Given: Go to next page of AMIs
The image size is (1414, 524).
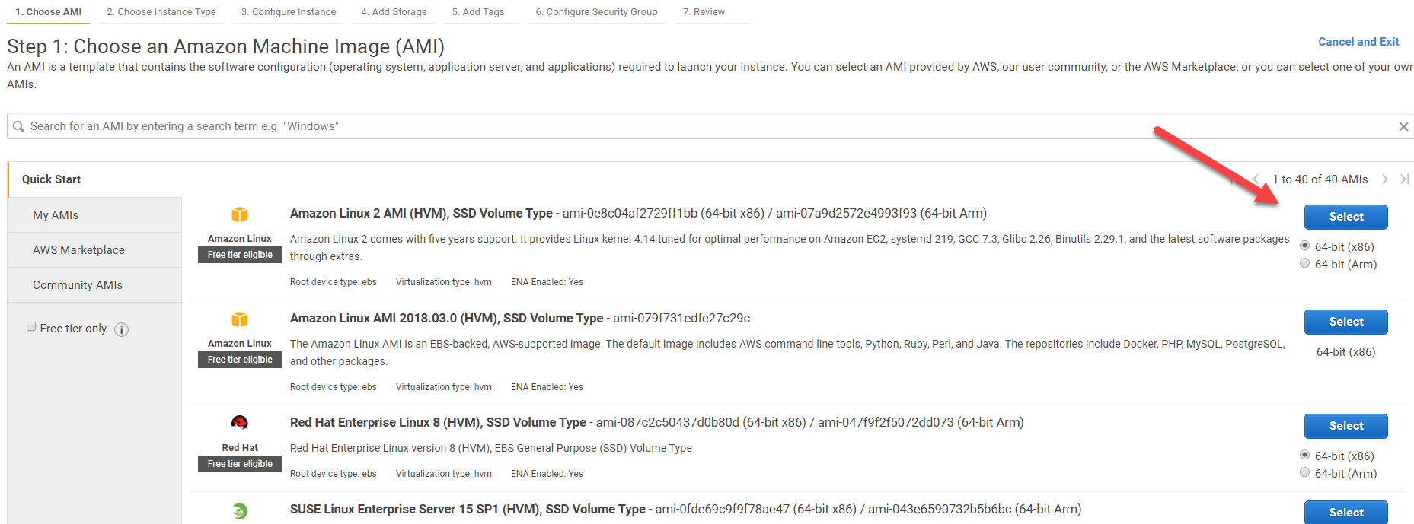Looking at the screenshot, I should pos(1385,179).
